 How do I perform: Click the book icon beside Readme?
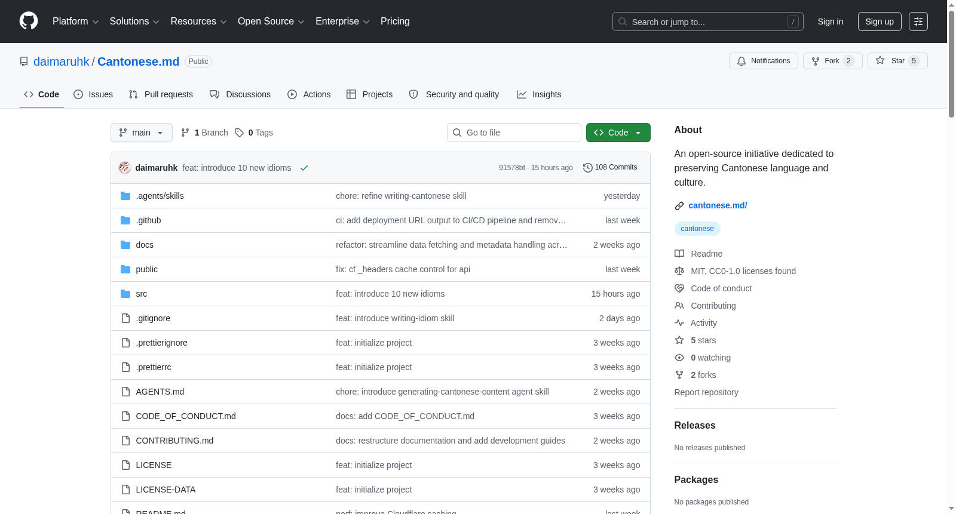pyautogui.click(x=679, y=254)
